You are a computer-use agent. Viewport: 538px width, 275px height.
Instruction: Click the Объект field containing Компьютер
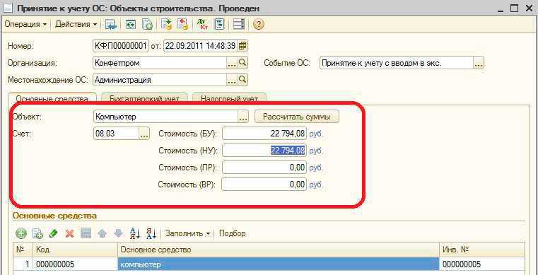165,117
